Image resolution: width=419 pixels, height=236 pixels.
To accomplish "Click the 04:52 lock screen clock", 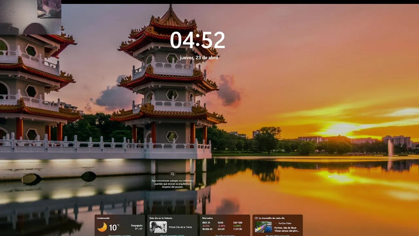I will [x=197, y=40].
